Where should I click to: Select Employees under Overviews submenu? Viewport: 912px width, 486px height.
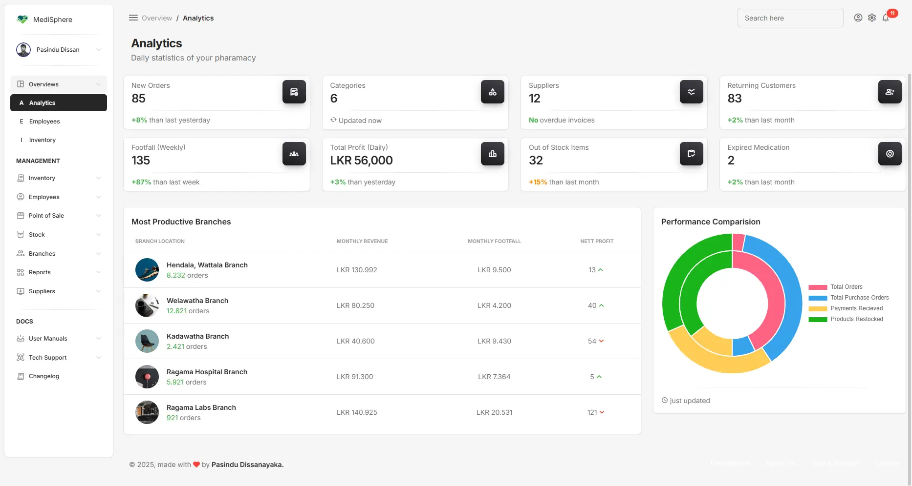coord(44,121)
